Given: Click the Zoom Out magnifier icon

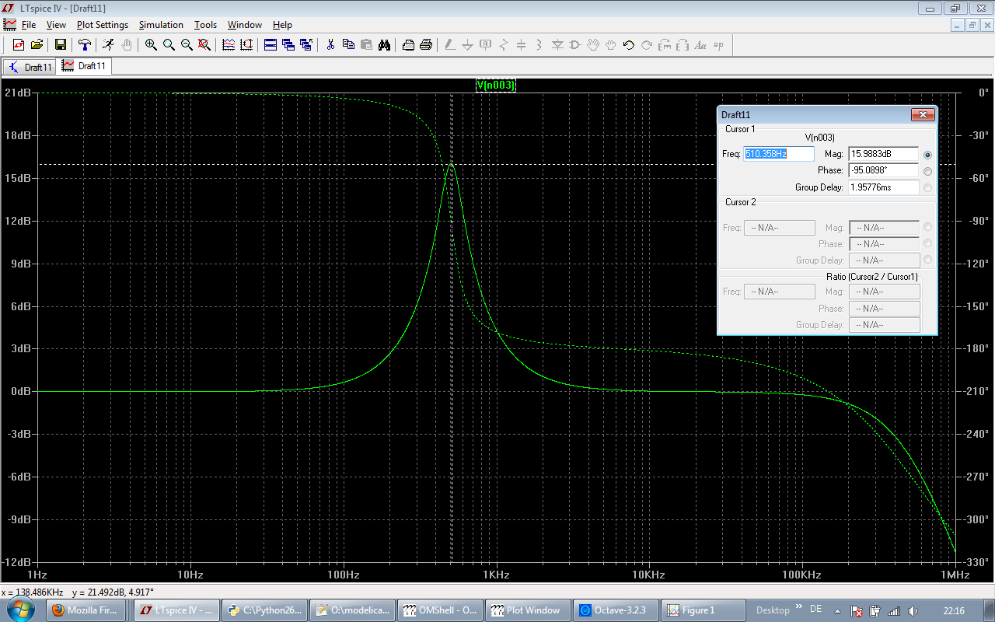Looking at the screenshot, I should pos(187,45).
